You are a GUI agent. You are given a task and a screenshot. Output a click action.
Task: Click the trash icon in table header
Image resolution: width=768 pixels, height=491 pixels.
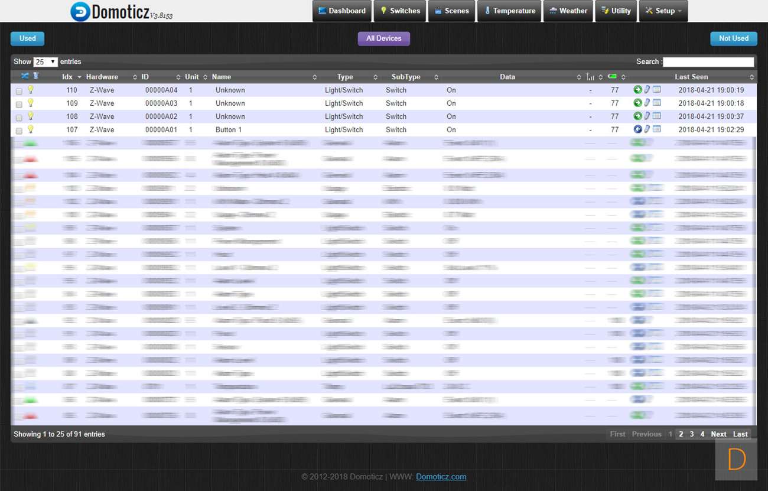click(x=36, y=76)
